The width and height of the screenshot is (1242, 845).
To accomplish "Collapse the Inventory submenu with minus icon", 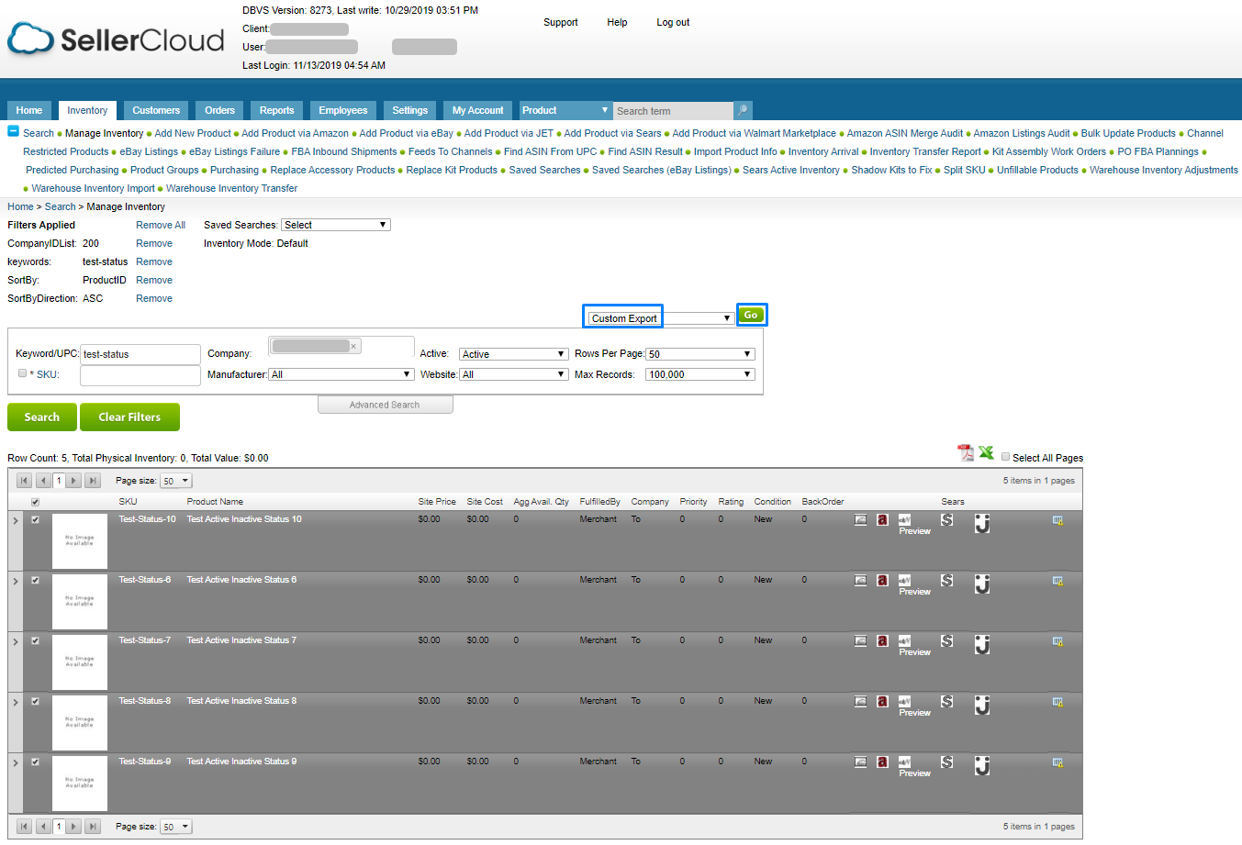I will [13, 131].
